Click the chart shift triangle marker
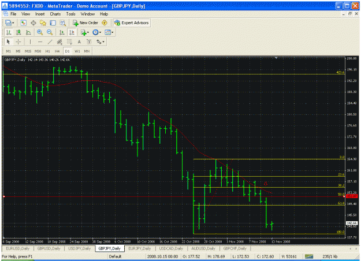Image resolution: width=361 pixels, height=261 pixels. pos(276,58)
